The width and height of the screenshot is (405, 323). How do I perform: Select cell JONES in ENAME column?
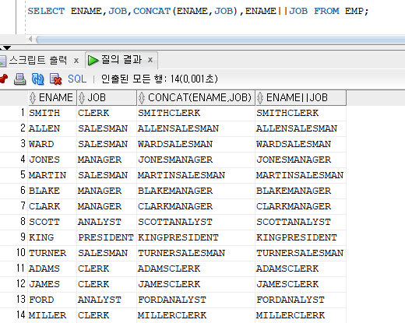(52, 160)
